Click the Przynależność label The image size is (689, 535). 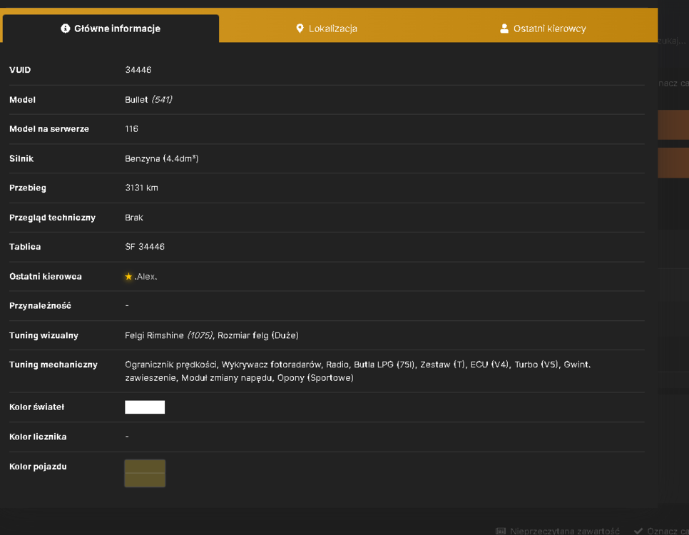point(40,305)
